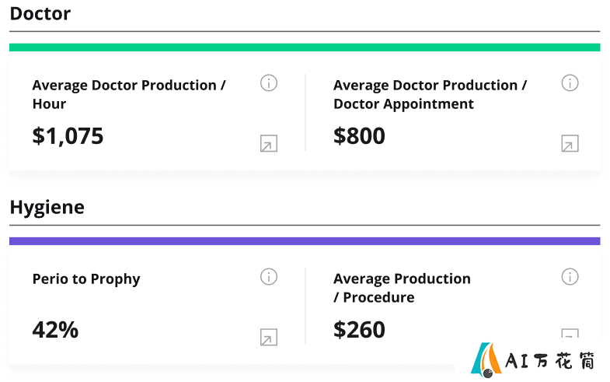Screen dimensions: 610x382
Task: Show info for Doctor Production / Doctor Appointment
Action: coord(570,83)
